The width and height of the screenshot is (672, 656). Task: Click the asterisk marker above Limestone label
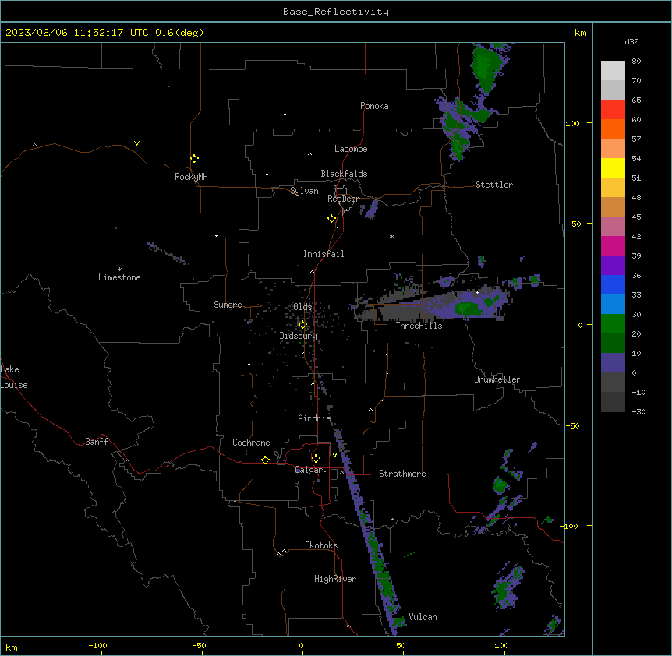pyautogui.click(x=119, y=270)
